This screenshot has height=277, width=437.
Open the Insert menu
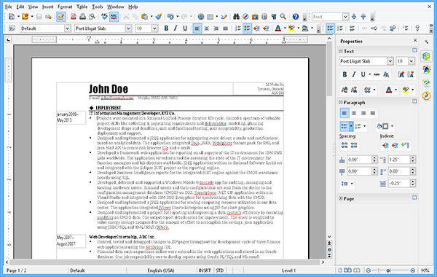(x=47, y=7)
